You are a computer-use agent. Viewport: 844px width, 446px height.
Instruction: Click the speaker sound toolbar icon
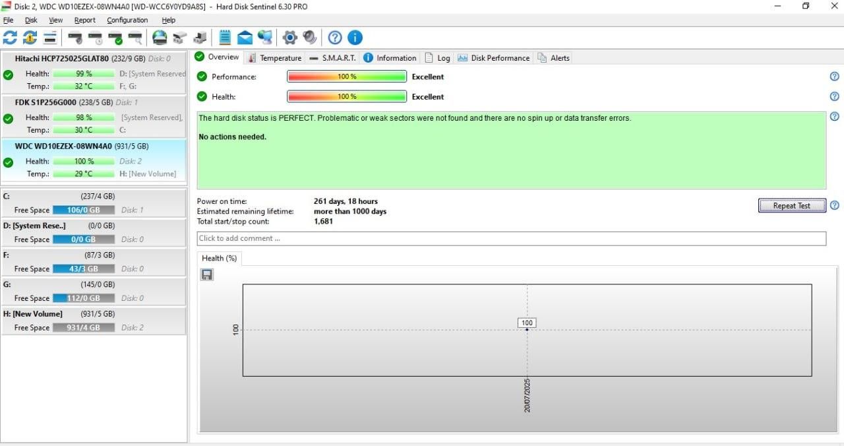309,38
